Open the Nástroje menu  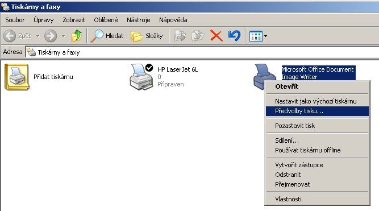[x=139, y=20]
